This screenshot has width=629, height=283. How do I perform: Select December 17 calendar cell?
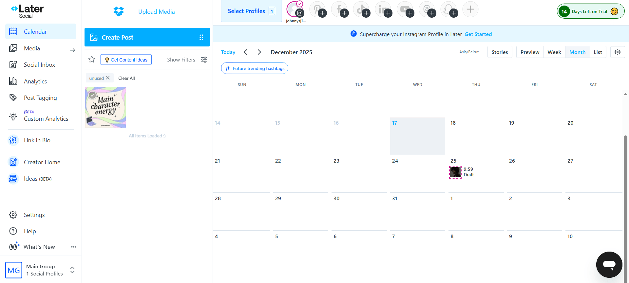pyautogui.click(x=417, y=136)
